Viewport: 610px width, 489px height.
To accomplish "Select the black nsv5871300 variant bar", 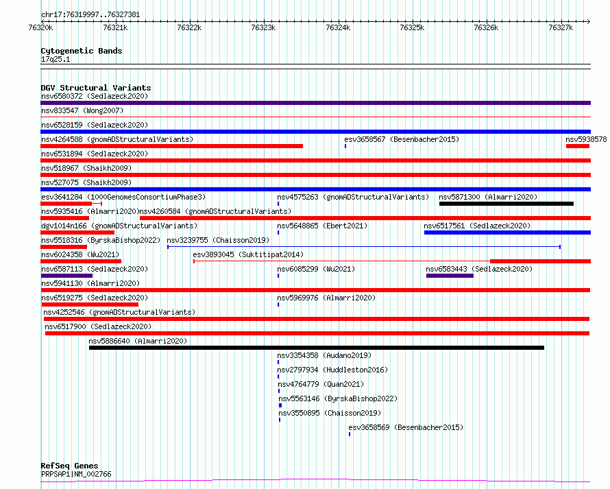I will pyautogui.click(x=507, y=204).
